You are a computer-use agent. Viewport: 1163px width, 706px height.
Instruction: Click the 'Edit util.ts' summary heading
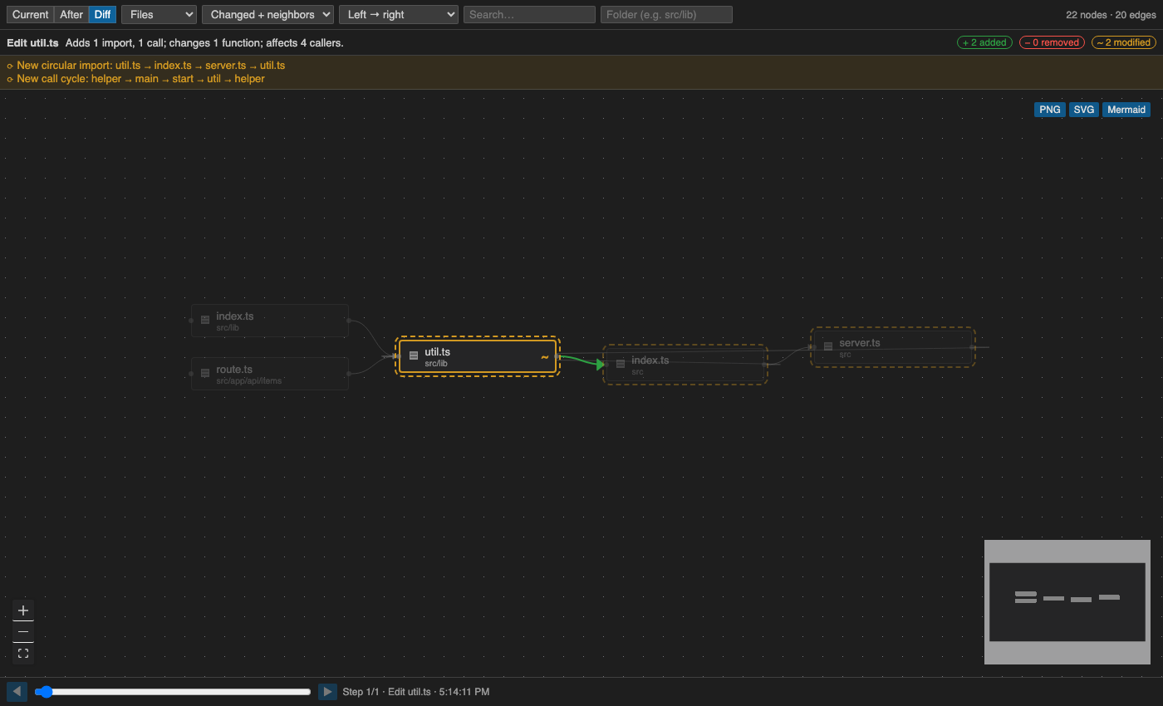tap(32, 42)
